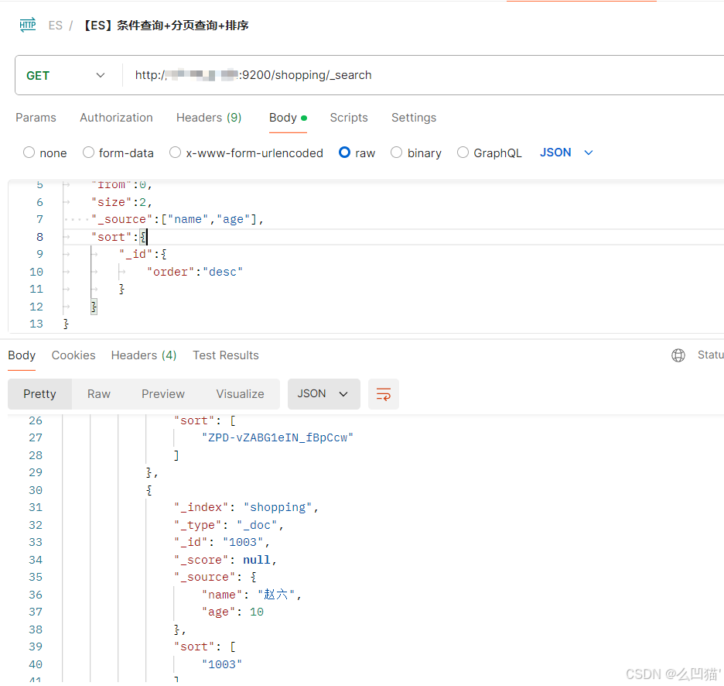Click the HTTP request type icon

[27, 25]
